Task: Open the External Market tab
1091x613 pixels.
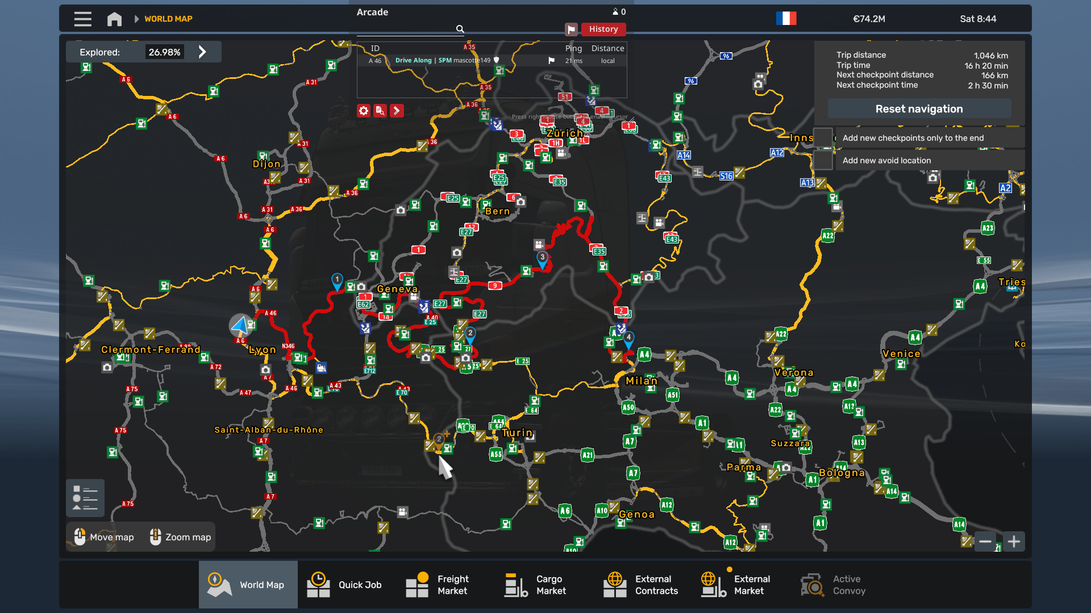Action: pos(742,585)
